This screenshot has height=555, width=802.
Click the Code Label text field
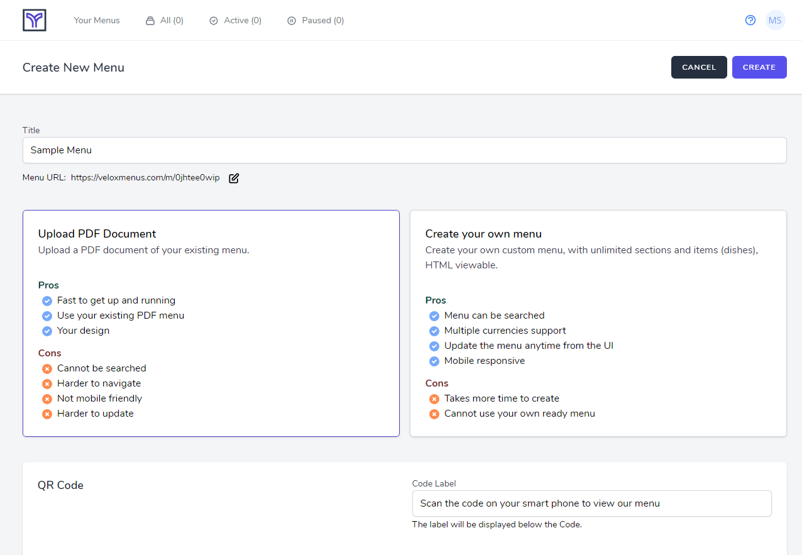(x=591, y=503)
